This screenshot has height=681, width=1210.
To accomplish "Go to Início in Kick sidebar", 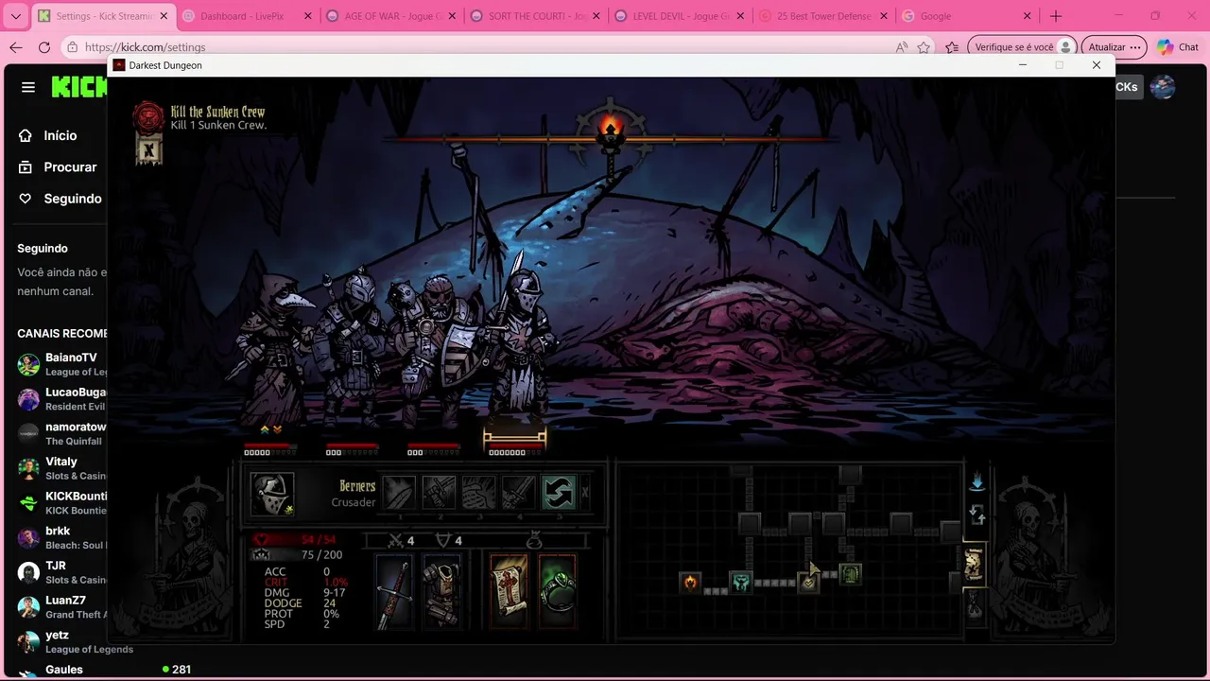I will click(59, 135).
